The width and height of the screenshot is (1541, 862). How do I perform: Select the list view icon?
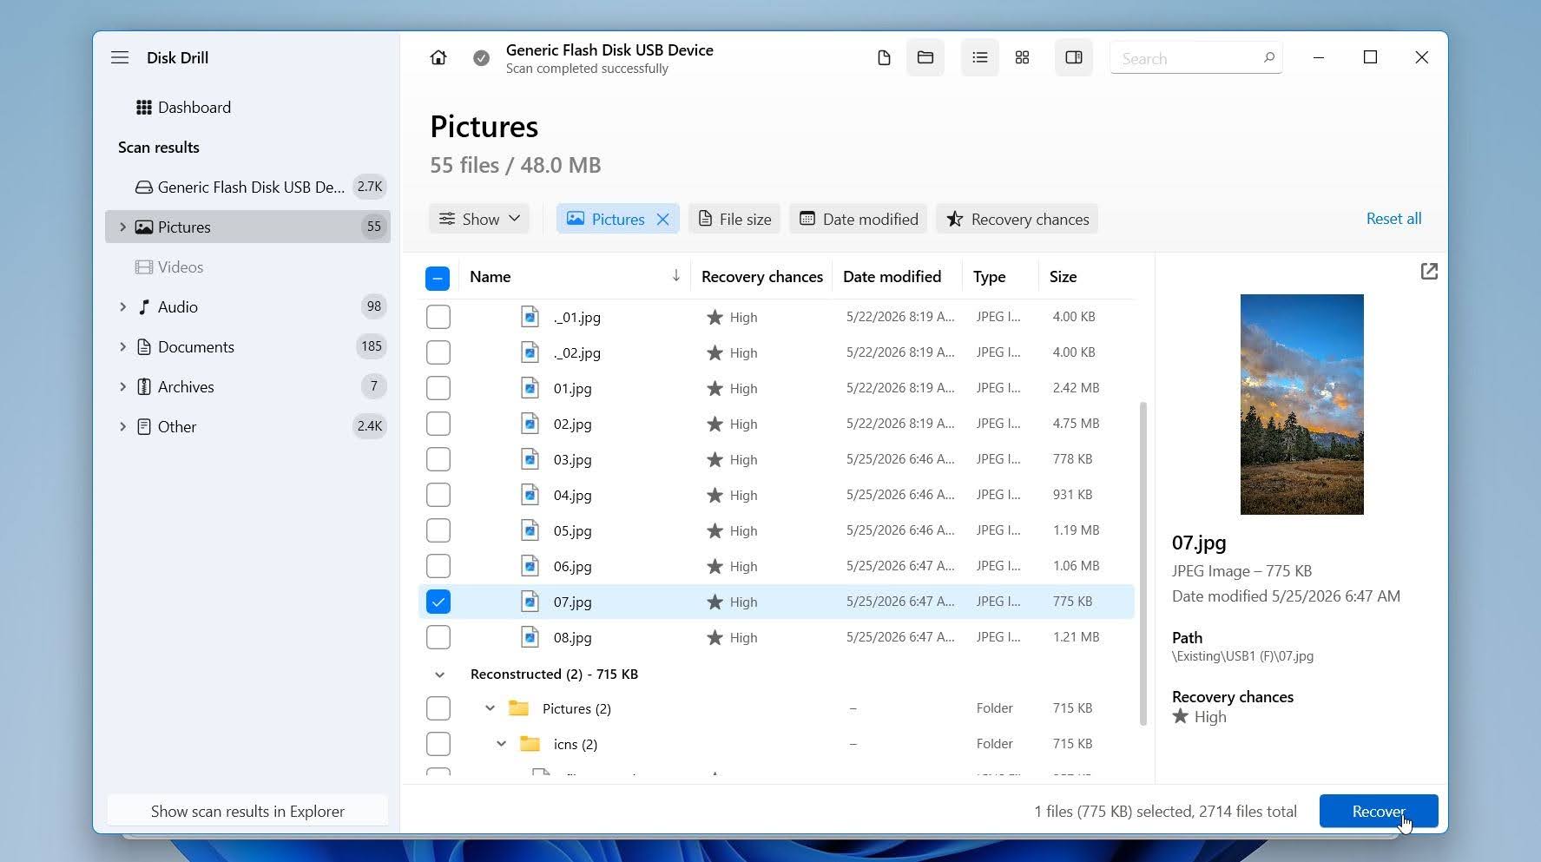980,57
